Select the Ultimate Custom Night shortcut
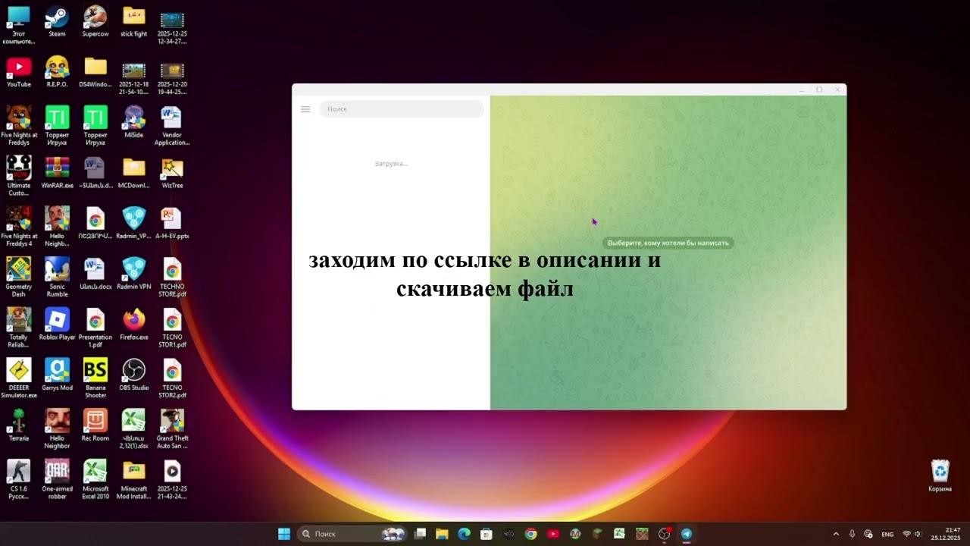 tap(19, 176)
